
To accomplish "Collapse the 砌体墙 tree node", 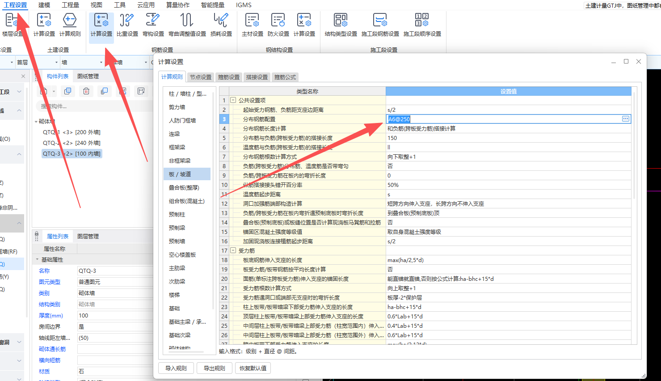I will click(36, 122).
